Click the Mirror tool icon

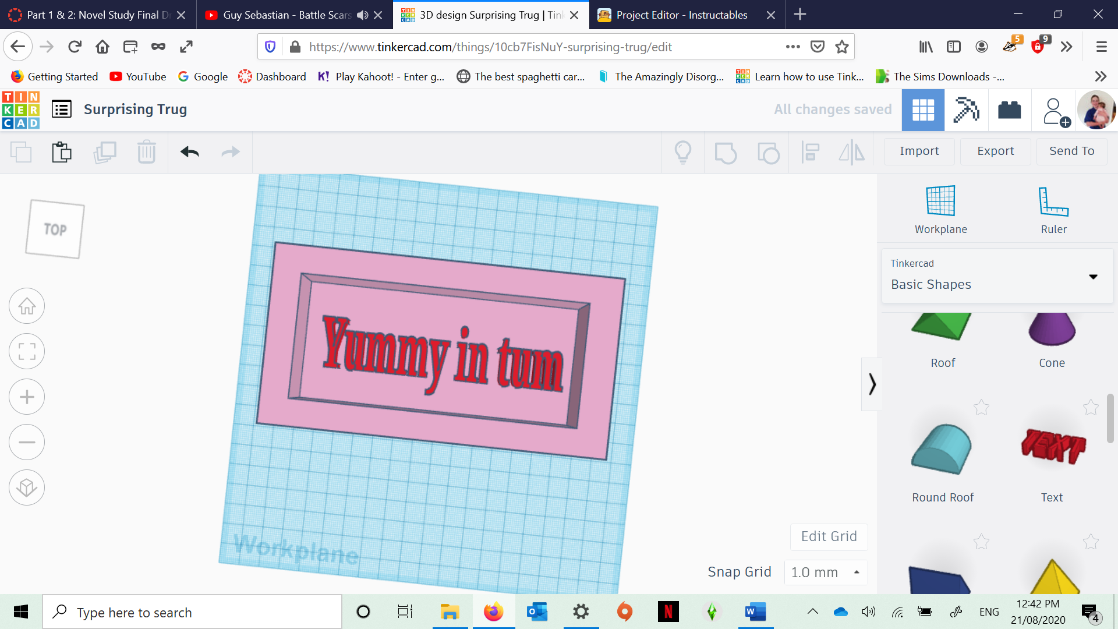click(x=852, y=153)
